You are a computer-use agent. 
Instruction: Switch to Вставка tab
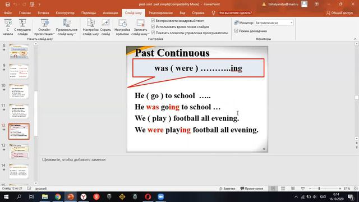pyautogui.click(x=43, y=13)
